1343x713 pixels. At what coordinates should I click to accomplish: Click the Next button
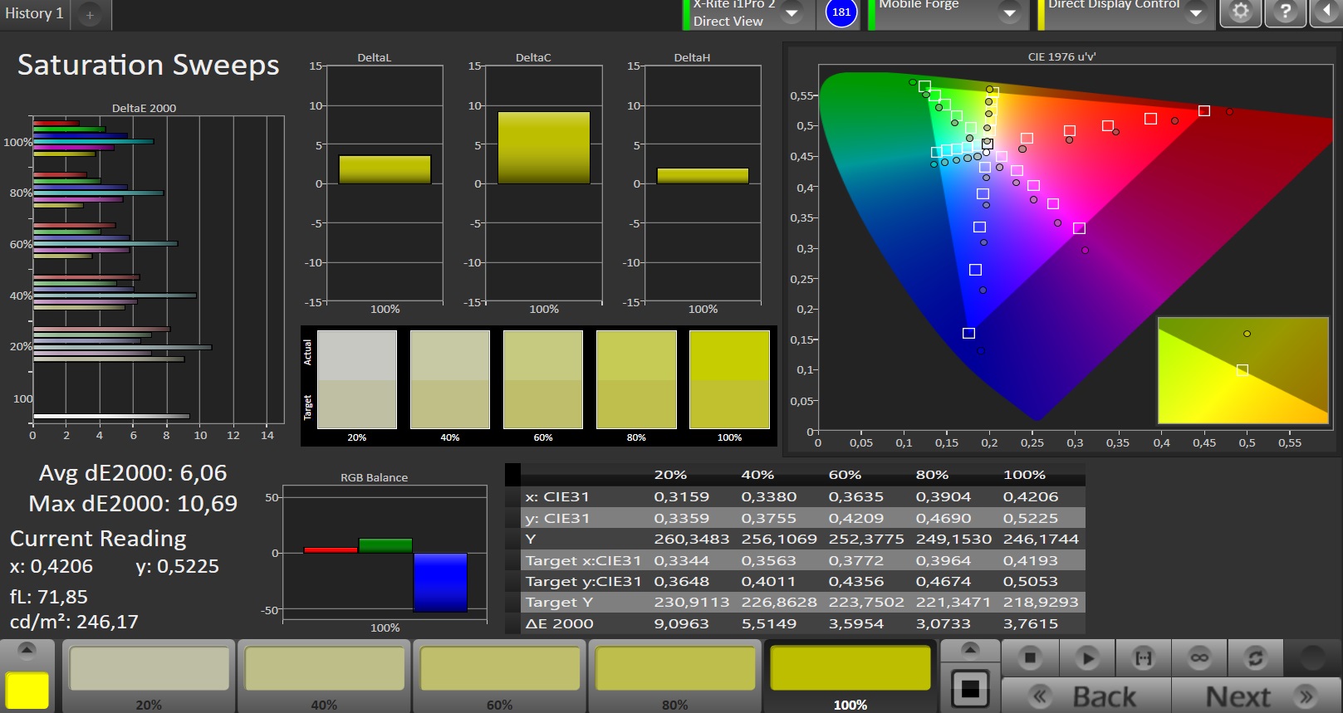(x=1255, y=696)
